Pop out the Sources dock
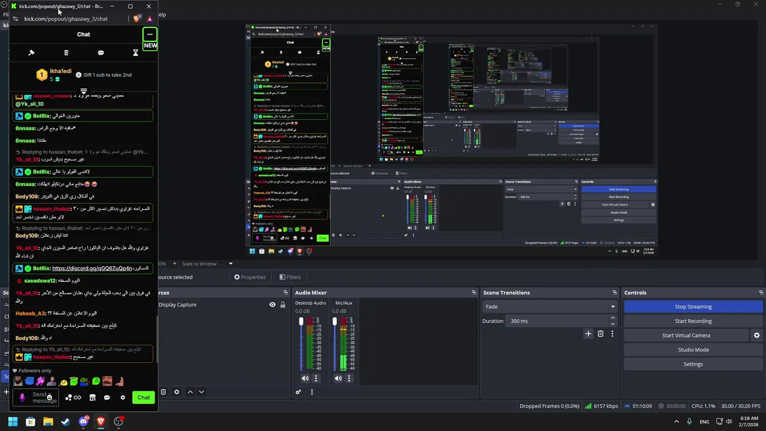The width and height of the screenshot is (766, 431). pyautogui.click(x=286, y=293)
